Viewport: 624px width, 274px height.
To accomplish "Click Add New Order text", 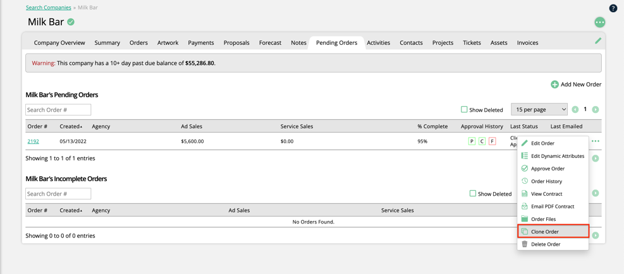I will [581, 85].
